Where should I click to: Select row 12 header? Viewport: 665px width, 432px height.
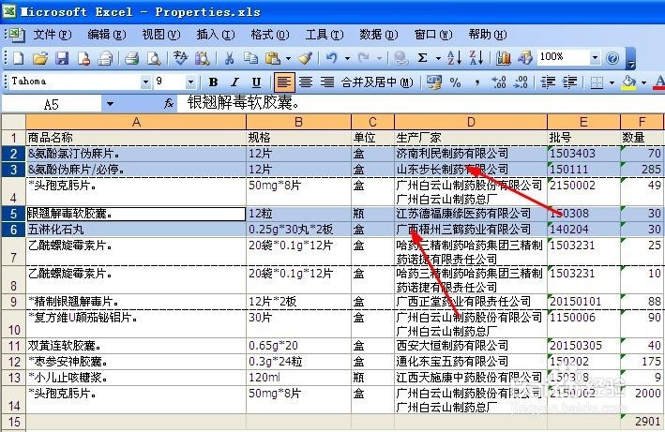(x=13, y=362)
